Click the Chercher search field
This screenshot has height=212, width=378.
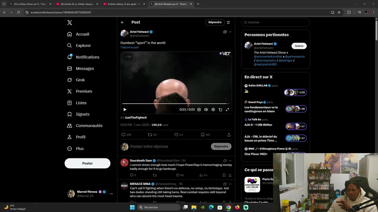coord(276,22)
